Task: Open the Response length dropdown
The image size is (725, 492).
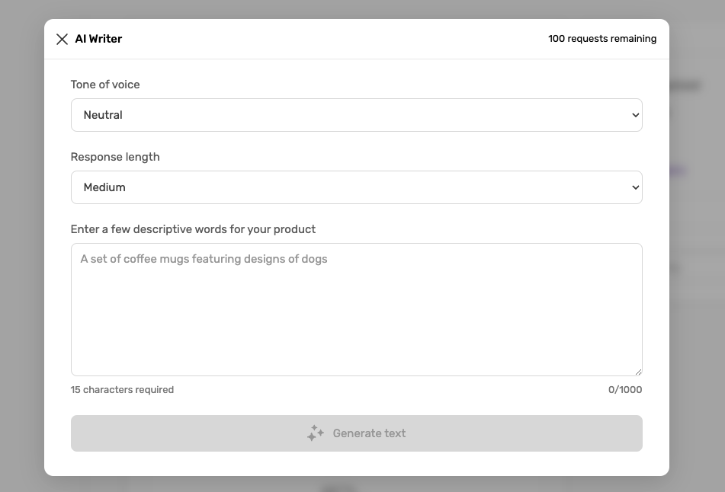Action: pyautogui.click(x=357, y=187)
